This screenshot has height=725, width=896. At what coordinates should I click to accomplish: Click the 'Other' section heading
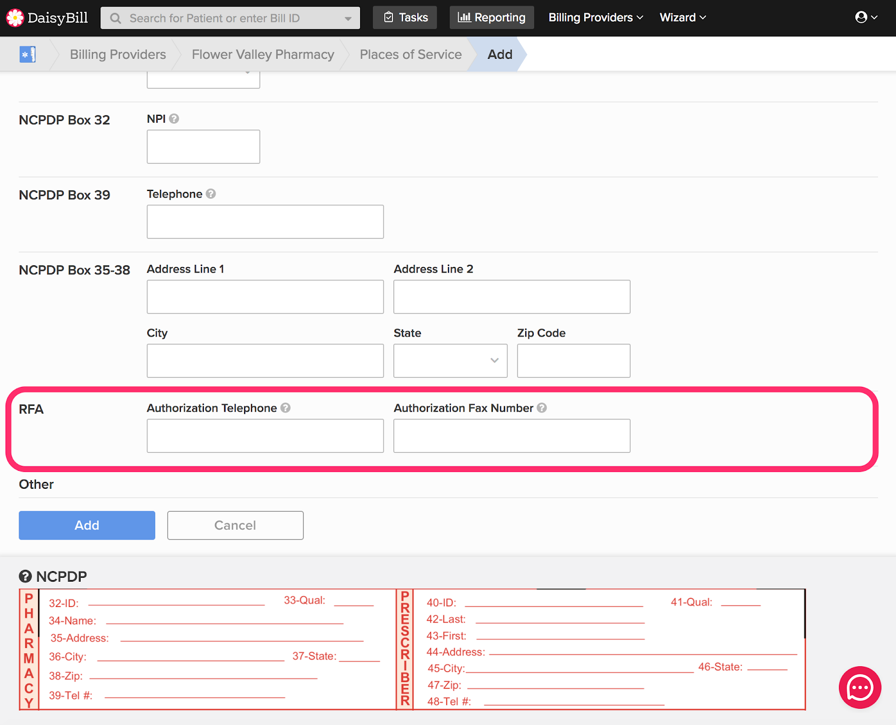[x=36, y=484]
